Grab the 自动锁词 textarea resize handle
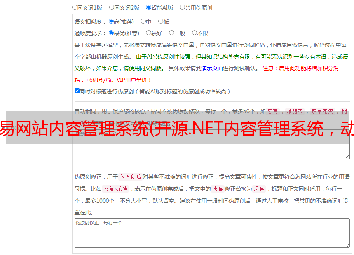This screenshot has width=354, height=255. [347, 157]
